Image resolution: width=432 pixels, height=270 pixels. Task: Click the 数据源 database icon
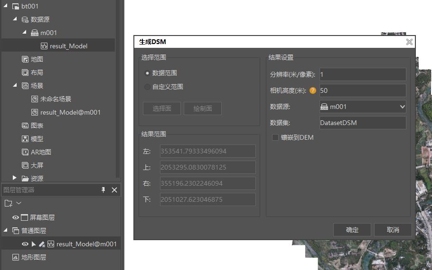pos(25,19)
